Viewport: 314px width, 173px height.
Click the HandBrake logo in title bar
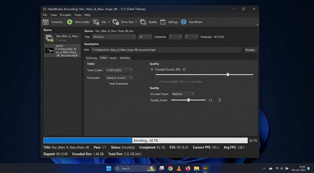click(45, 9)
